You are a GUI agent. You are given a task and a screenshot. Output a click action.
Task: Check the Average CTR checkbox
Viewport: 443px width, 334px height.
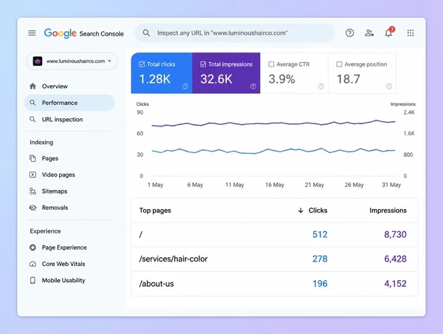pyautogui.click(x=271, y=64)
